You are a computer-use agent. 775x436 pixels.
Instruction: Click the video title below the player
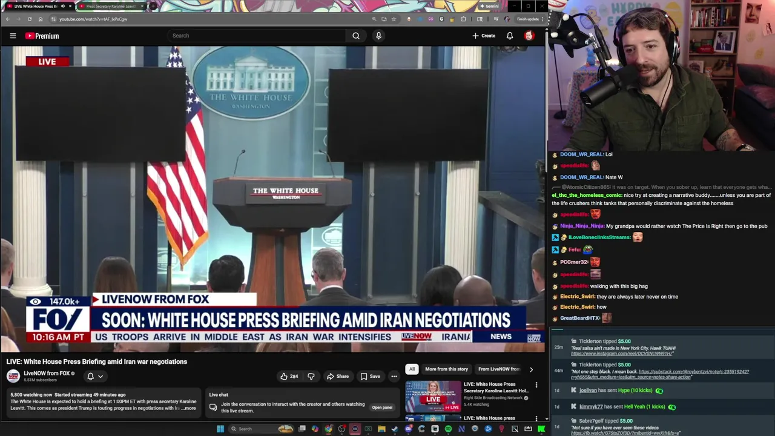[97, 362]
